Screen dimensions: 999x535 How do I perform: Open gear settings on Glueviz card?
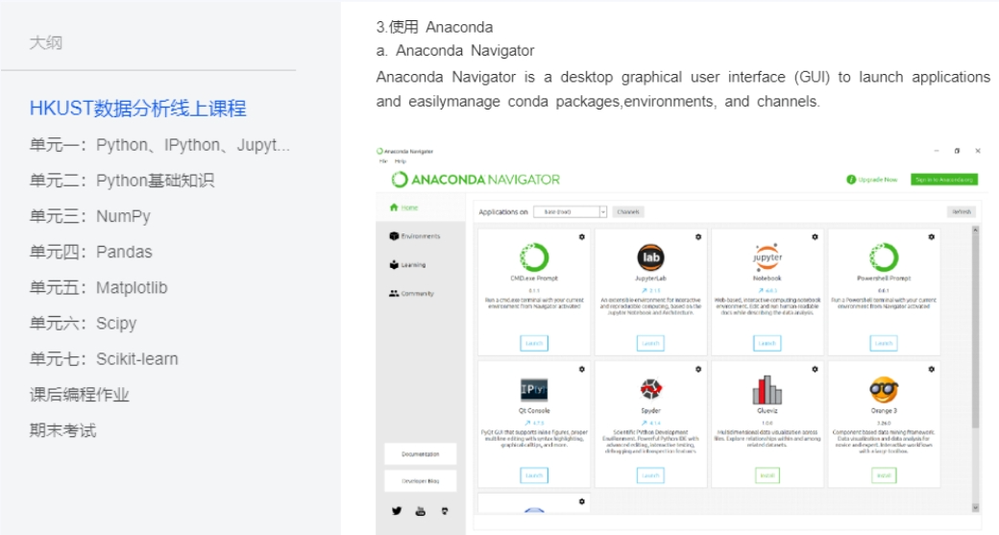click(x=815, y=370)
